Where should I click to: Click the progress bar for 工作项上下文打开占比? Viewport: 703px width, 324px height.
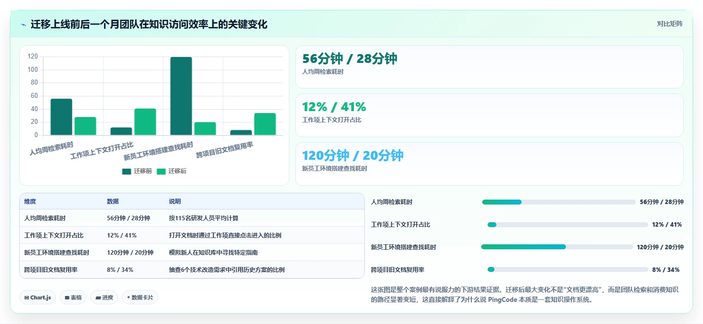tap(568, 225)
